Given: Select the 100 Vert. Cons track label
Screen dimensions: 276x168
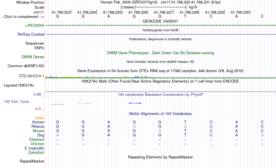Looking at the screenshot, I should pyautogui.click(x=16, y=101).
